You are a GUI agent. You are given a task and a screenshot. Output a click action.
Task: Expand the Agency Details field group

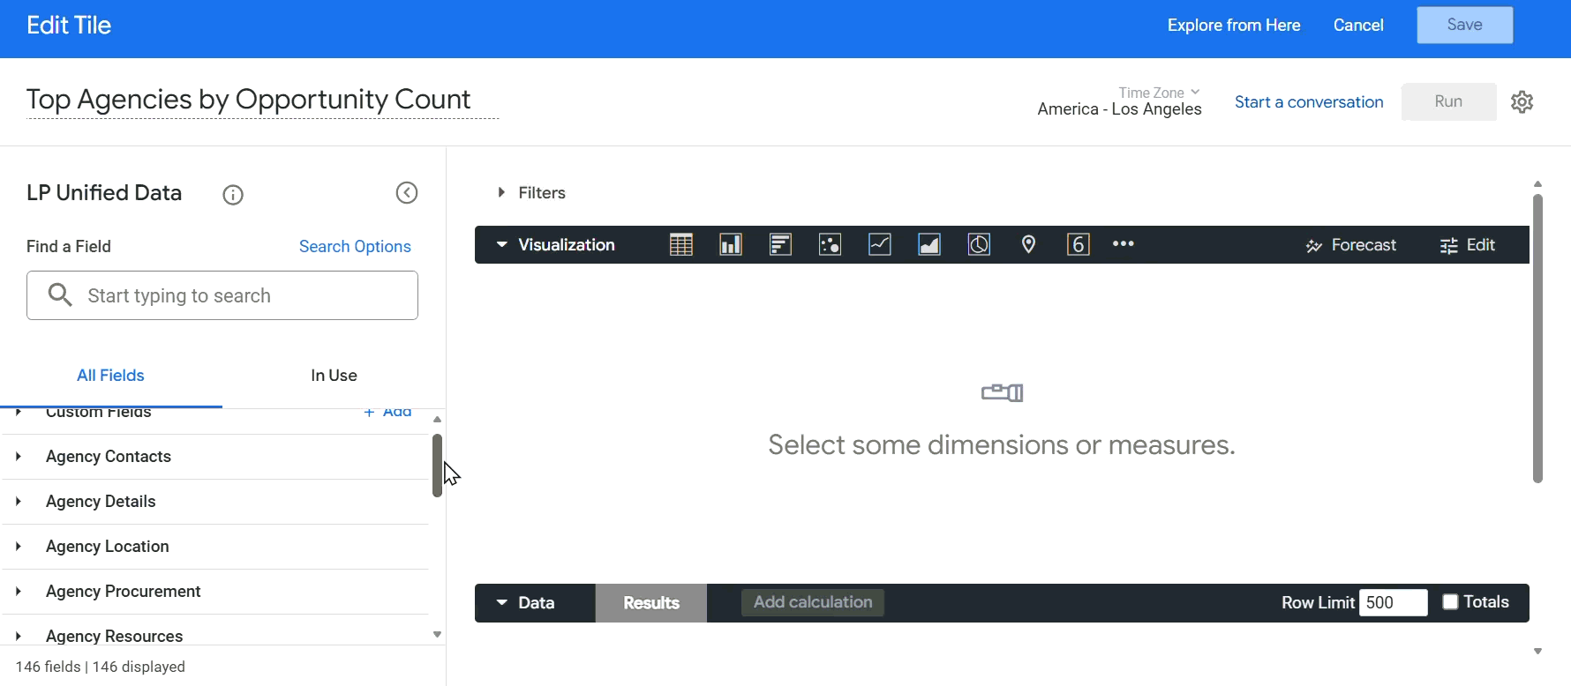tap(215, 502)
